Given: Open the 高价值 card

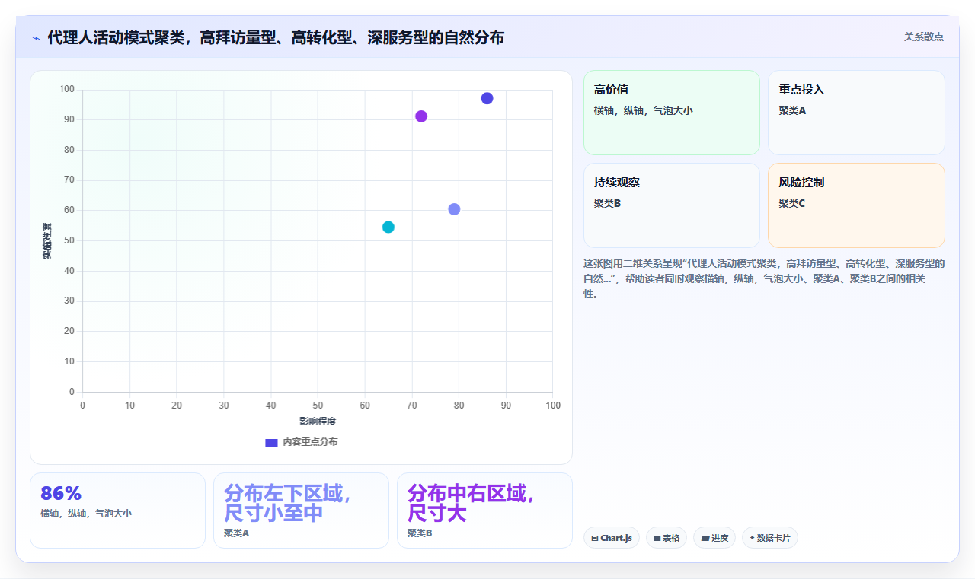Looking at the screenshot, I should coord(672,113).
